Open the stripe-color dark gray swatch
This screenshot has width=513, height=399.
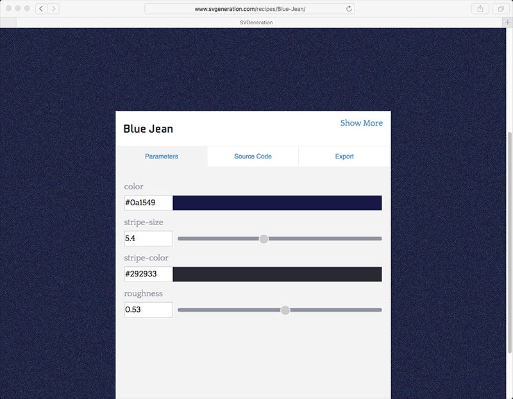[277, 275]
